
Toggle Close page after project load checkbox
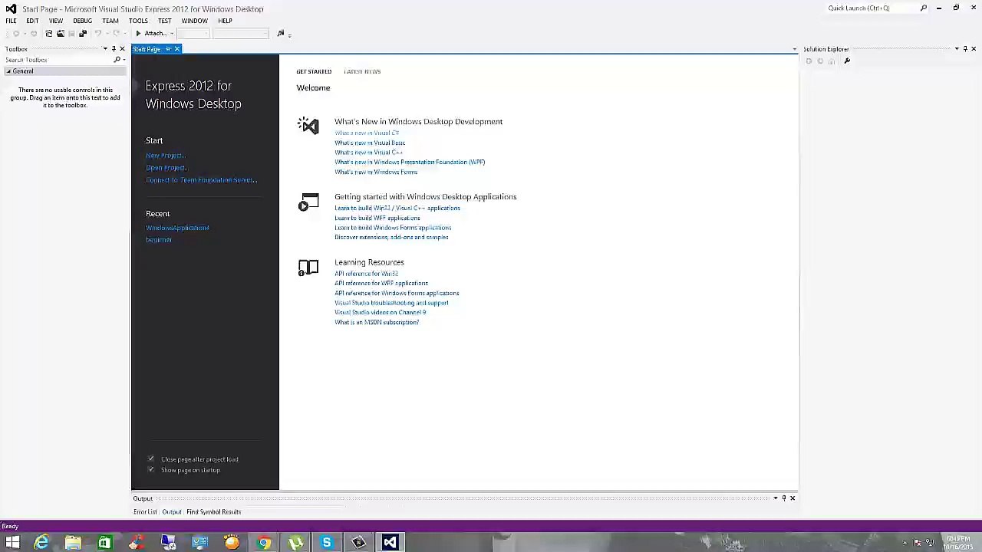(x=151, y=458)
